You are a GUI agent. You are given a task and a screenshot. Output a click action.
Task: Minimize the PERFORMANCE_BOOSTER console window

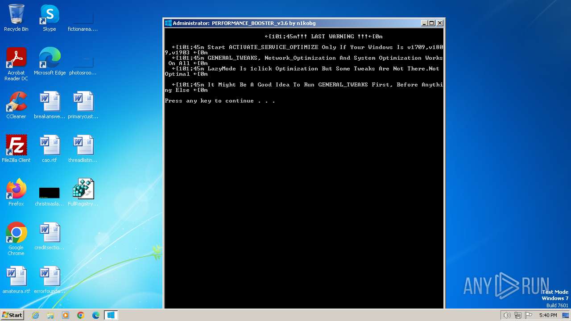424,23
